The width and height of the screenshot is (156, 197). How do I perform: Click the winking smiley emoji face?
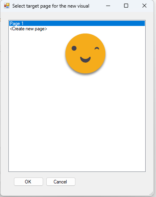[85, 53]
